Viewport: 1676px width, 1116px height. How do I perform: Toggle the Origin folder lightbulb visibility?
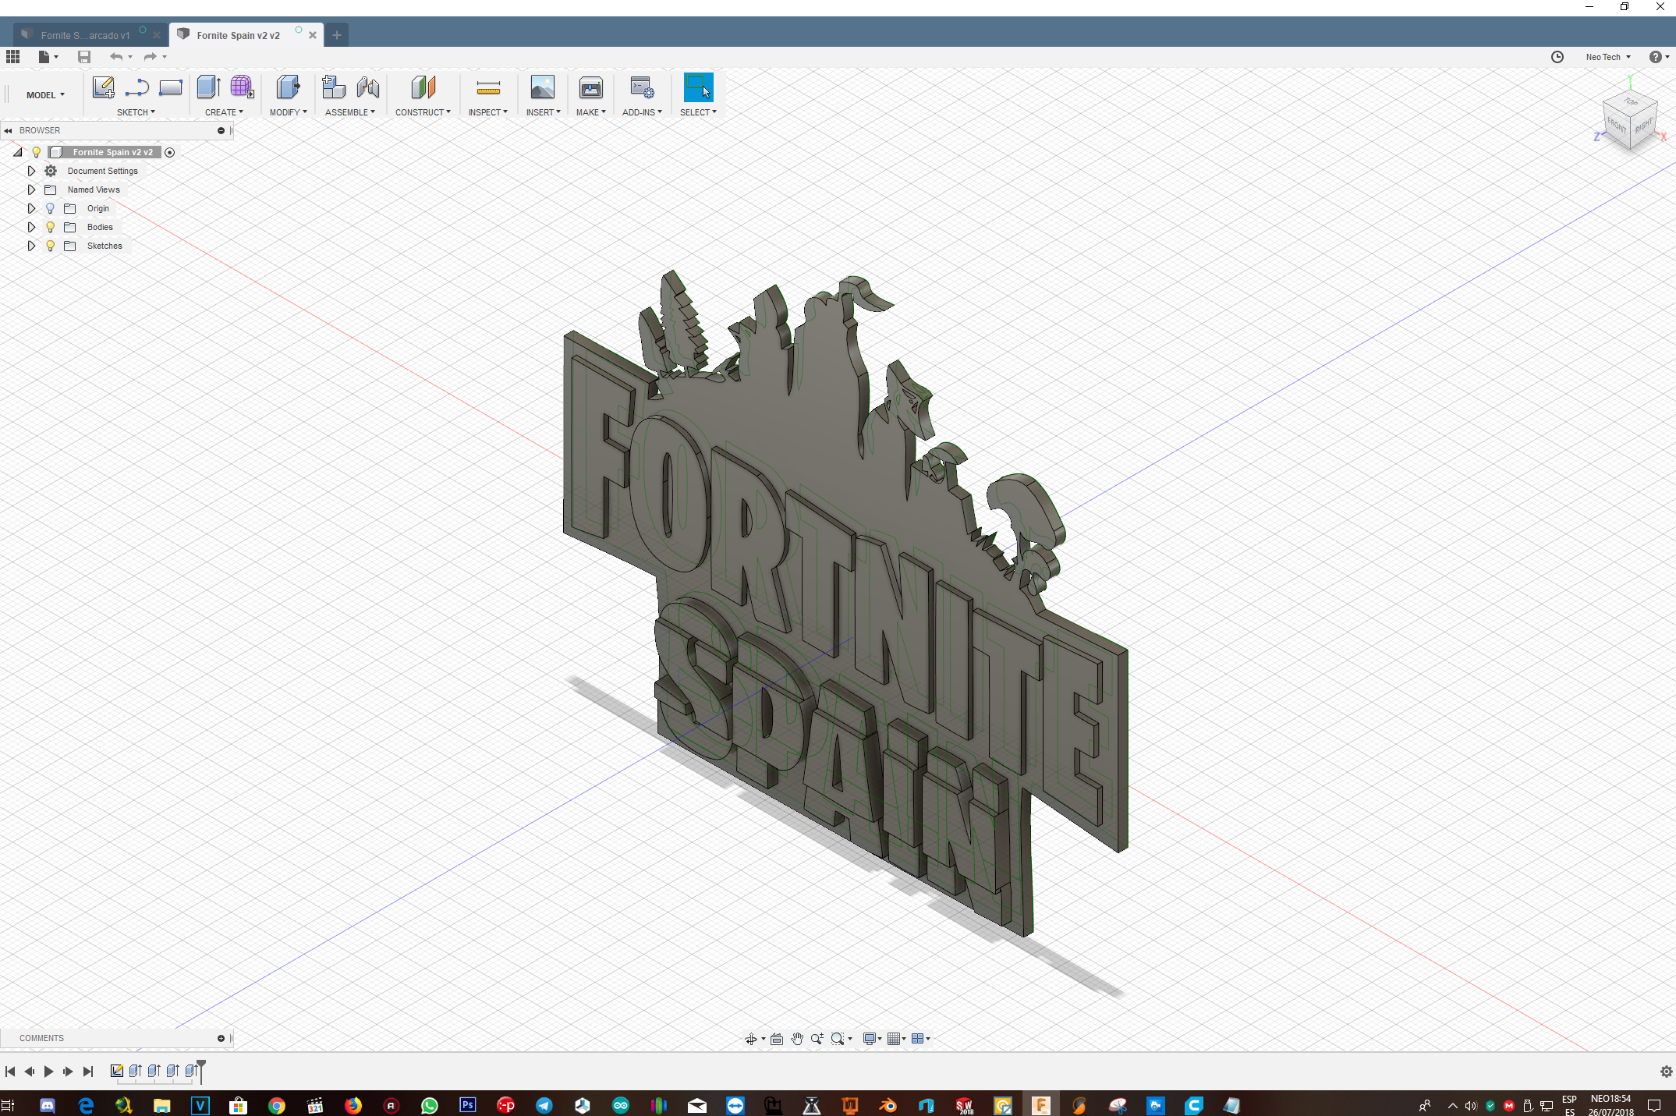click(x=51, y=208)
